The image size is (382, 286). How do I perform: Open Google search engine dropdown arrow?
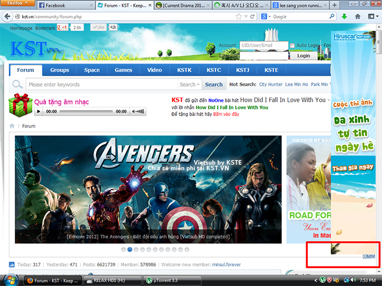(270, 16)
